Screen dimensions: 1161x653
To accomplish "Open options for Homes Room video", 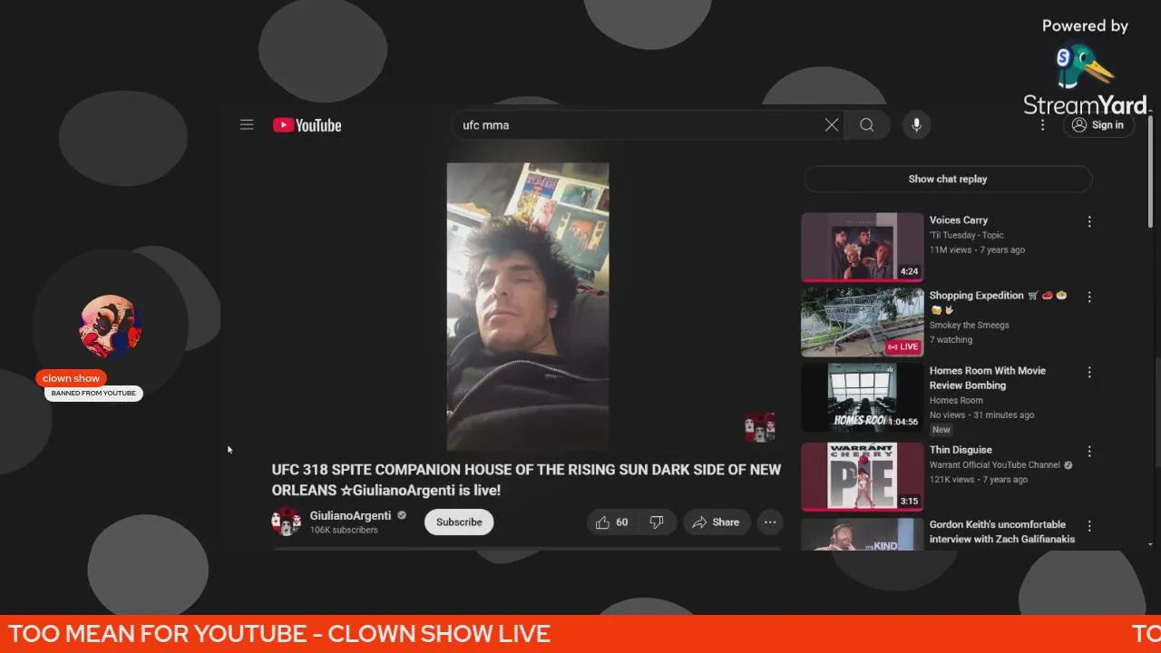I will 1089,372.
